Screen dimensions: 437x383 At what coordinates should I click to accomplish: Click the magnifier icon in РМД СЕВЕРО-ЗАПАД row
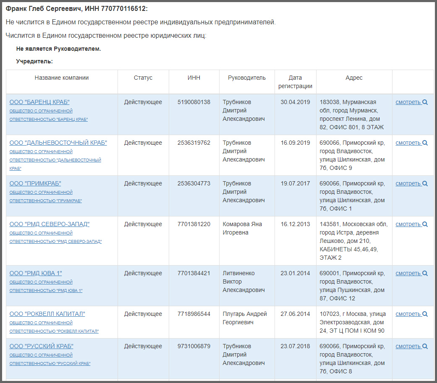[425, 224]
